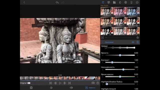The height and width of the screenshot is (90, 160).
Task: Decrease Насыщенность with the left arrow
Action: [102, 69]
